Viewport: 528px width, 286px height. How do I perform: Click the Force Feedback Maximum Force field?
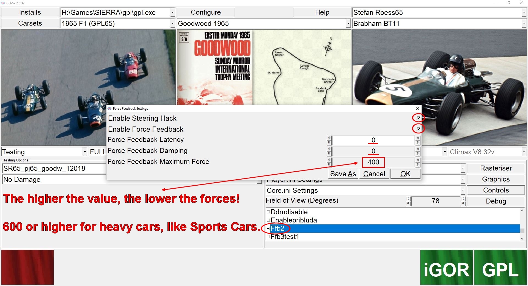click(373, 162)
